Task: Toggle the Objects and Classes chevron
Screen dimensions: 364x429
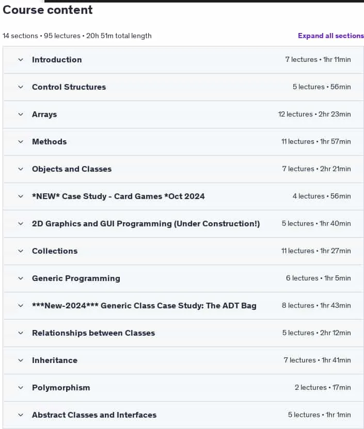Action: (21, 169)
